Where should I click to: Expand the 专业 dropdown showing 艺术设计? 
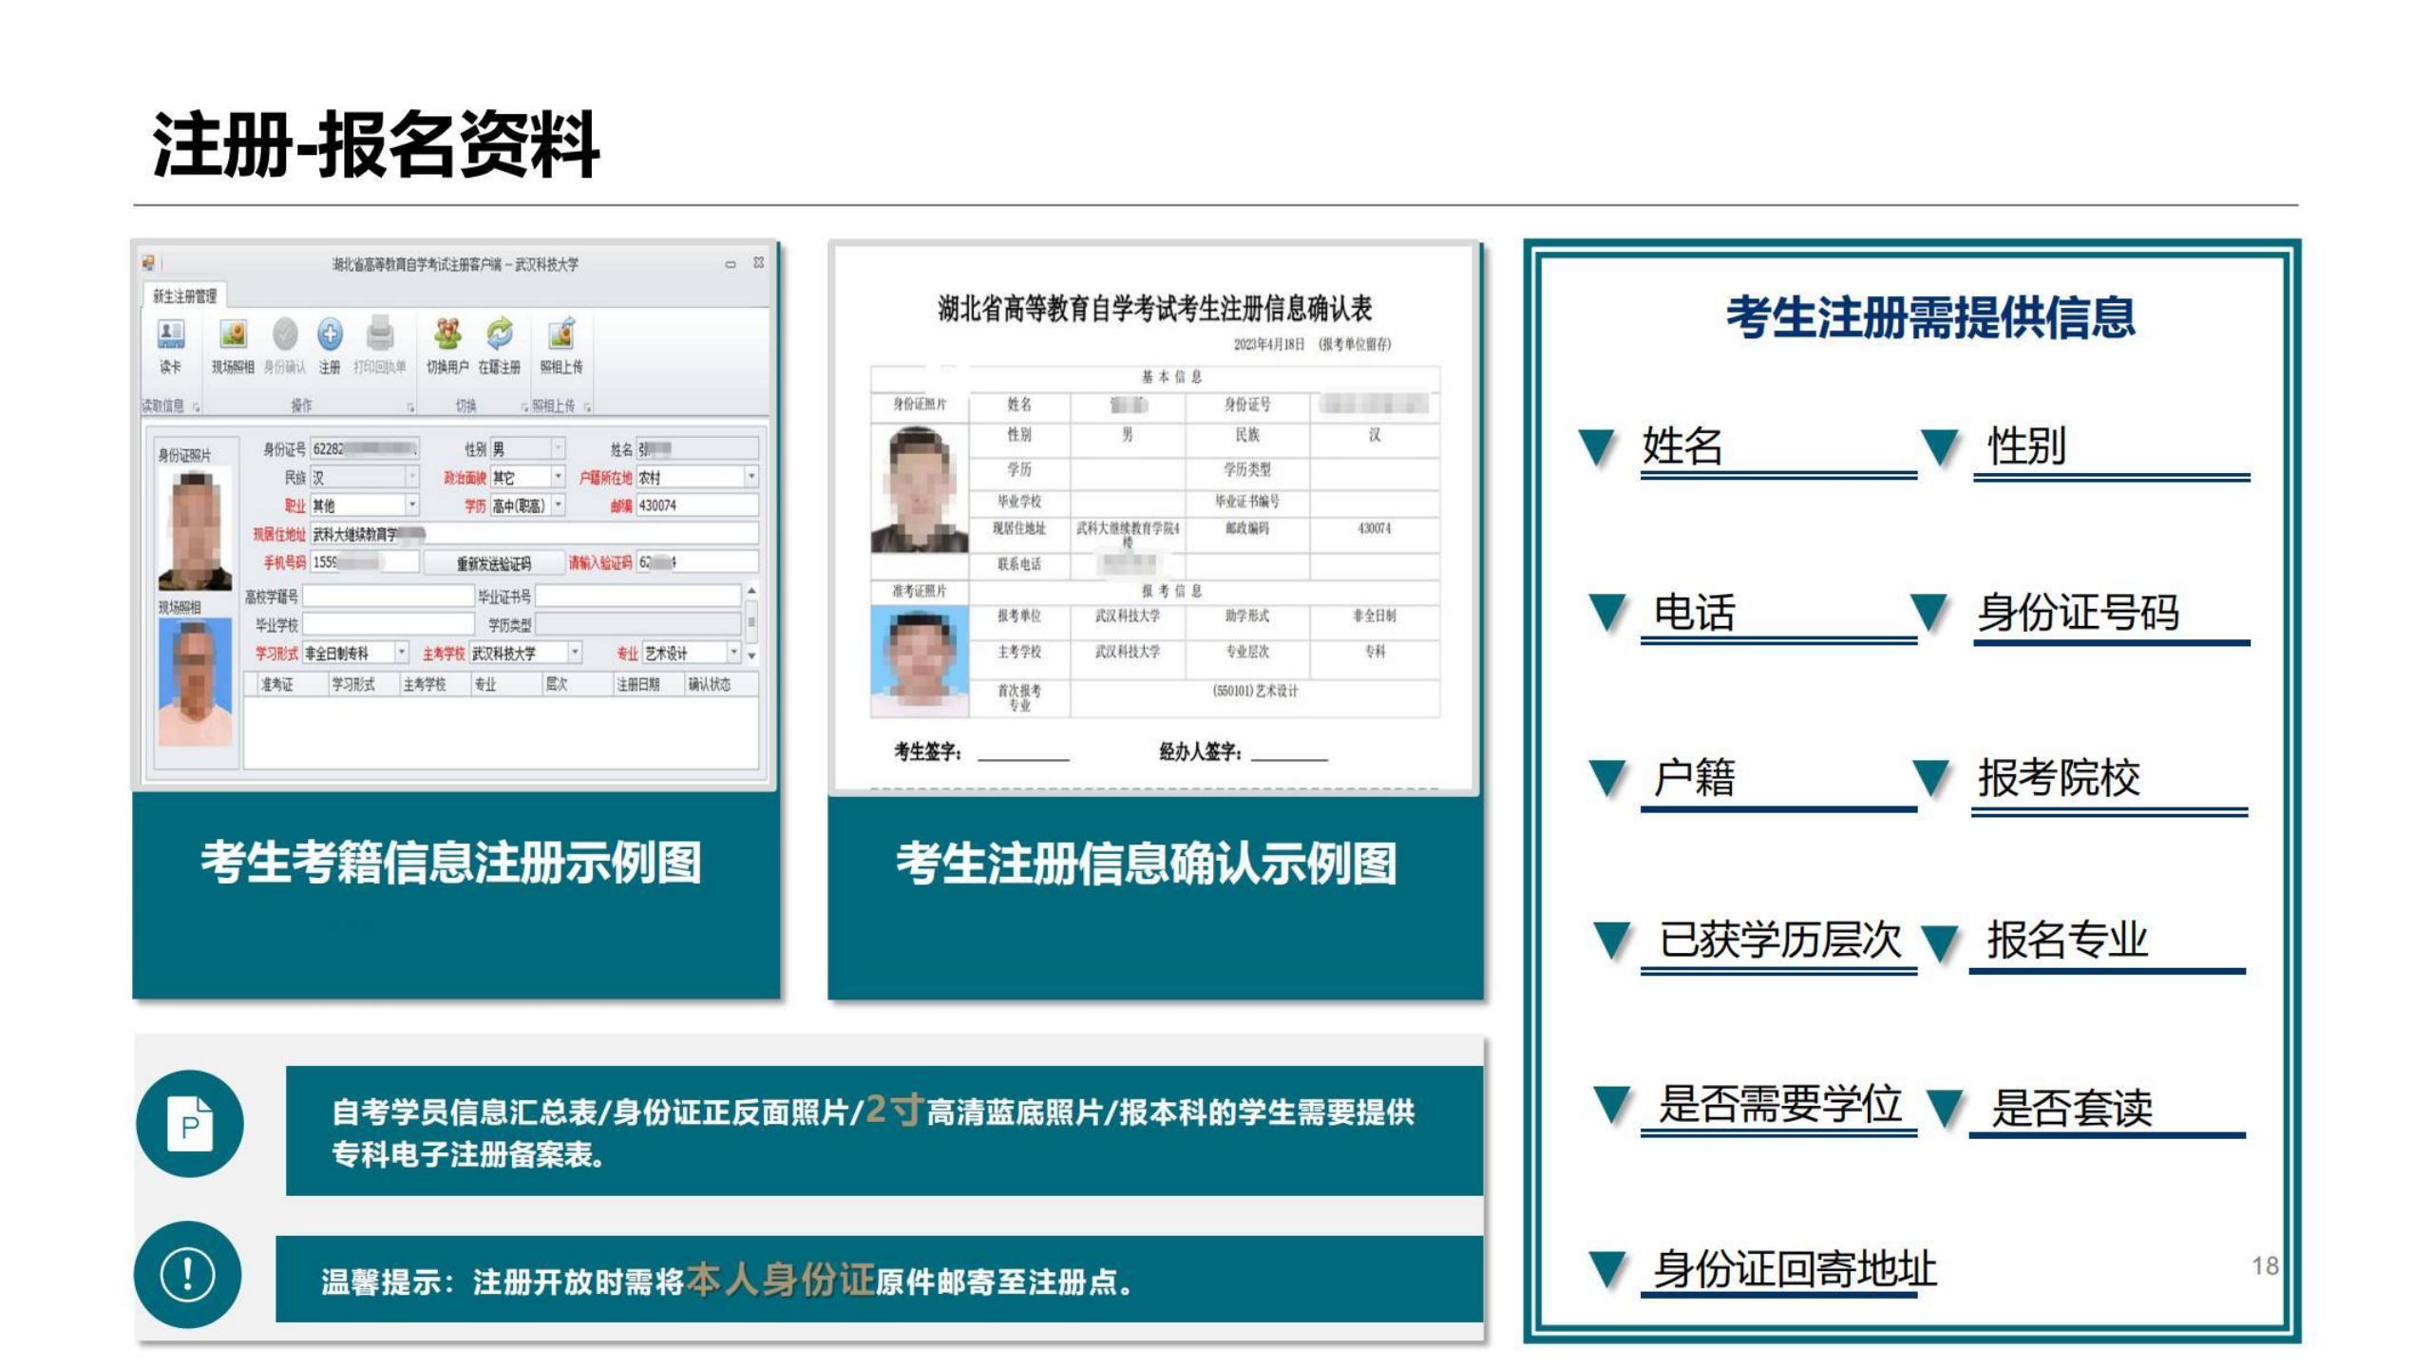733,653
